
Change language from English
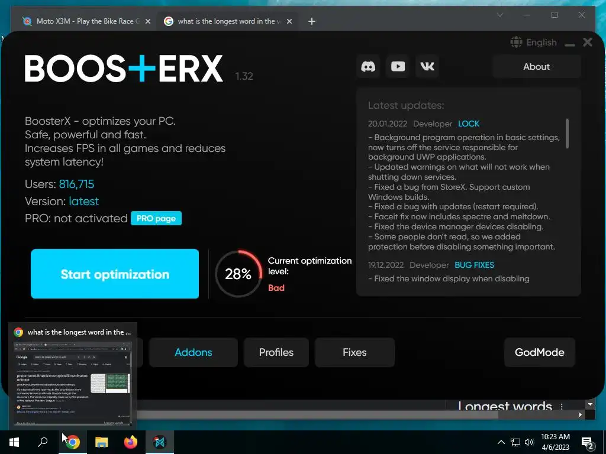point(541,43)
